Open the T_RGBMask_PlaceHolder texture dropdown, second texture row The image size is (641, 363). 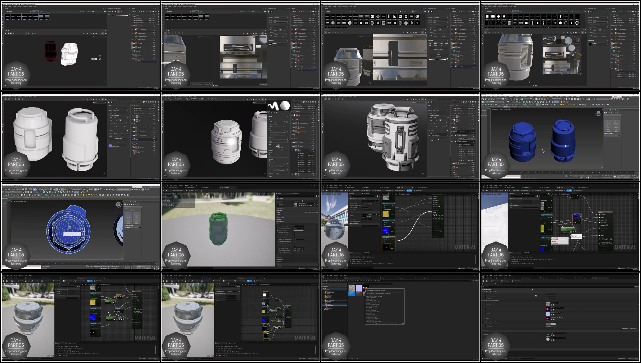pyautogui.click(x=557, y=308)
